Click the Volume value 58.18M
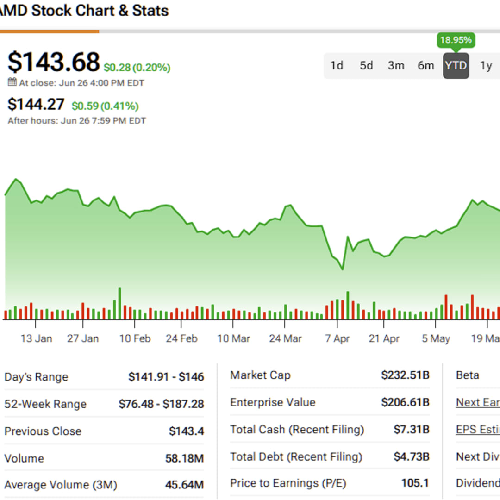Viewport: 500px width, 500px height. pos(184,458)
